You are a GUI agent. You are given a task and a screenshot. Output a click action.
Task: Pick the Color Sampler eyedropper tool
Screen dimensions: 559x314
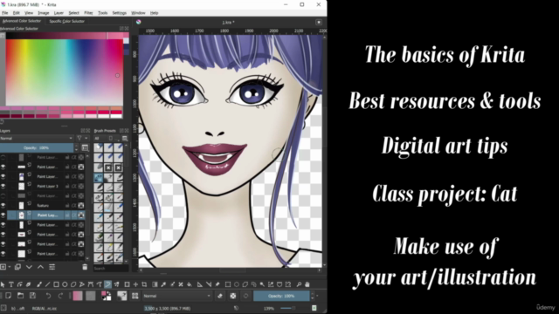point(163,284)
